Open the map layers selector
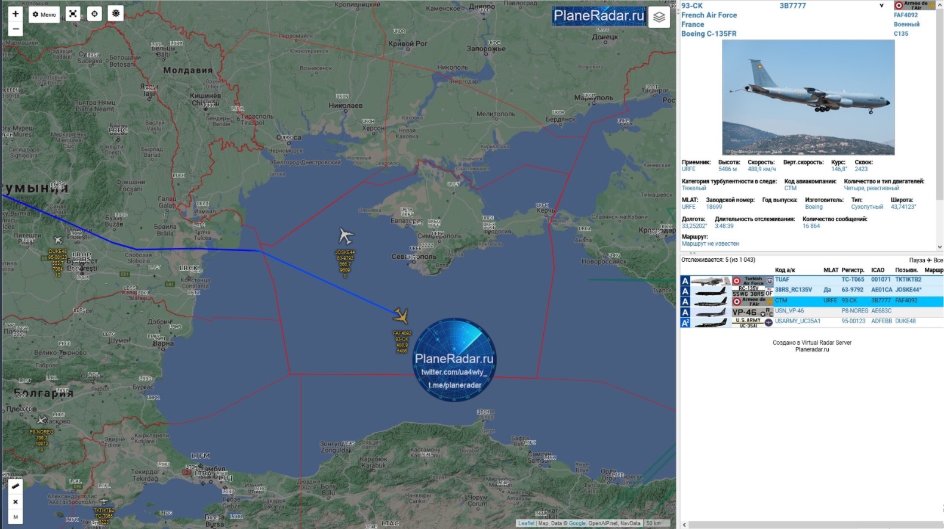Screen dimensions: 944x529 659,17
